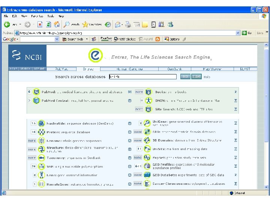Click the UniGene database icon
Viewport: 270px width, 202px height.
point(147,123)
